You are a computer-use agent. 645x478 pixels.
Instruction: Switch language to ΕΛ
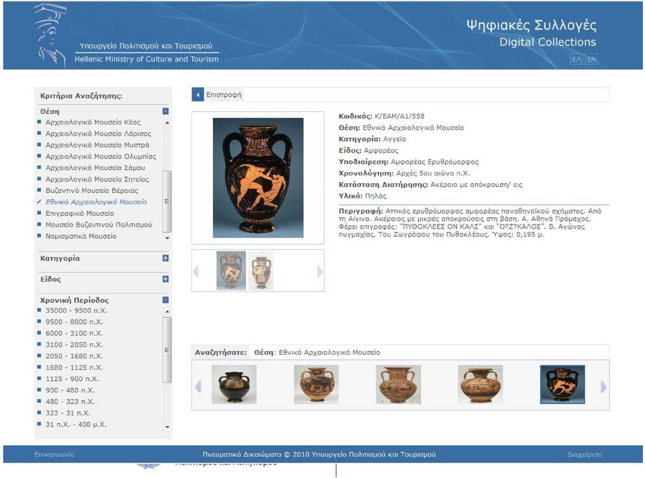pyautogui.click(x=576, y=59)
